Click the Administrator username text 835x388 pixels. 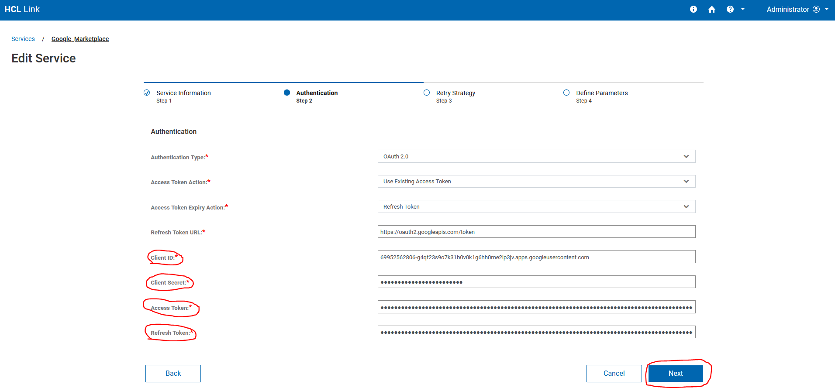[x=788, y=9]
